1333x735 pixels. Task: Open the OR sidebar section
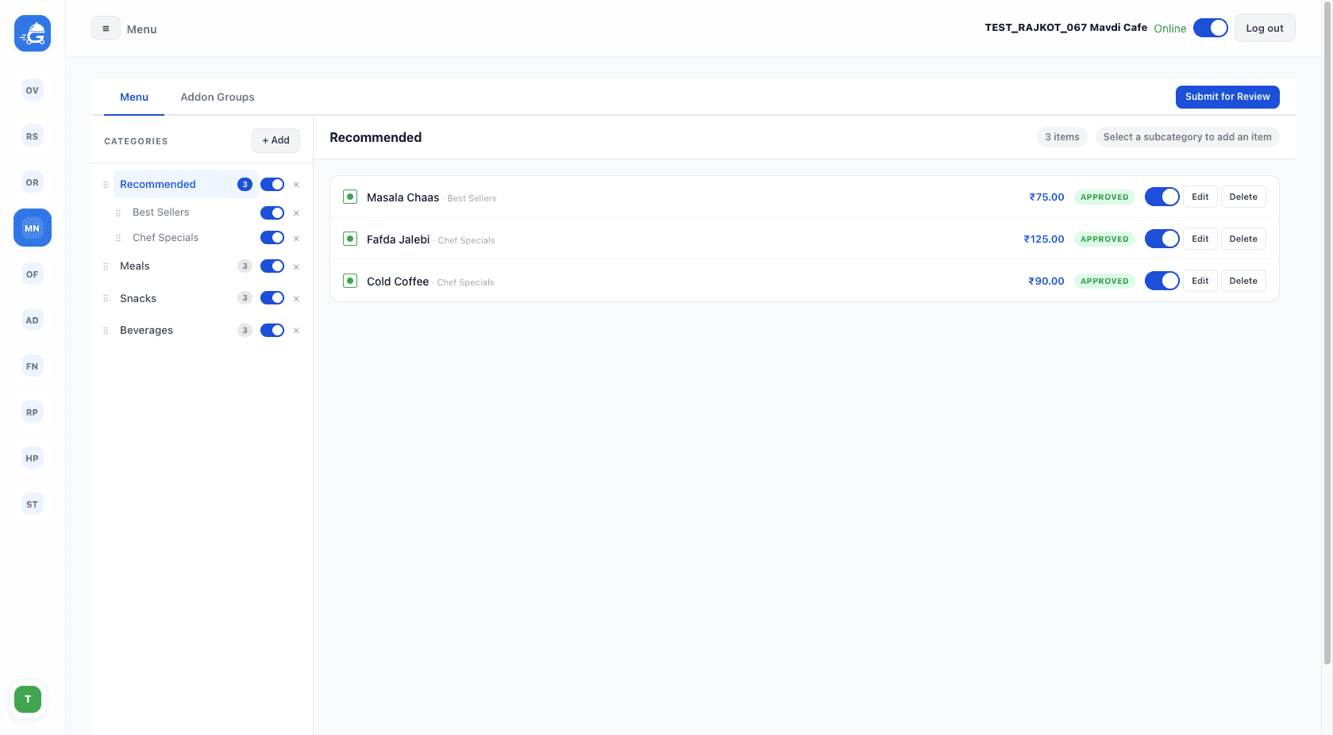coord(32,182)
